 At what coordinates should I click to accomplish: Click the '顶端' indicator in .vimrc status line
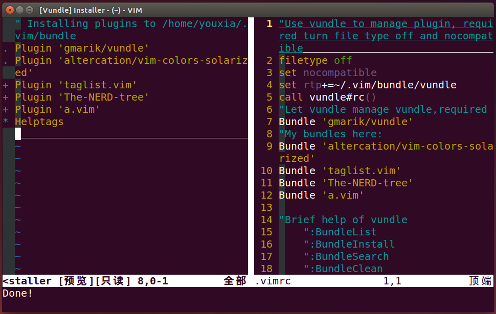480,281
